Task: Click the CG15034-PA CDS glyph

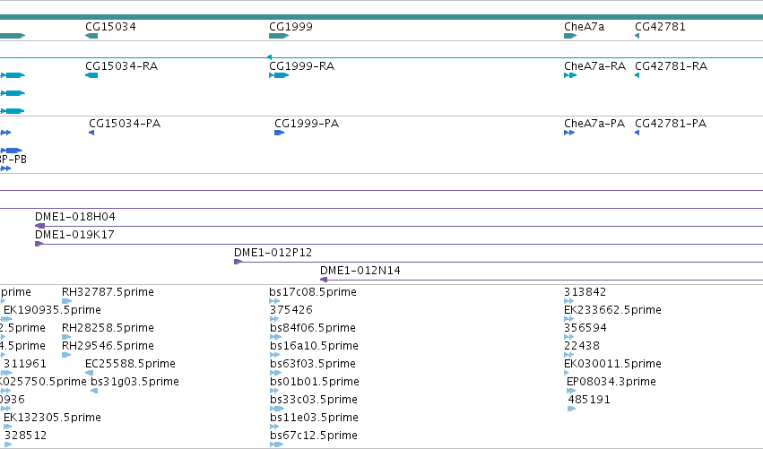Action: [x=91, y=133]
